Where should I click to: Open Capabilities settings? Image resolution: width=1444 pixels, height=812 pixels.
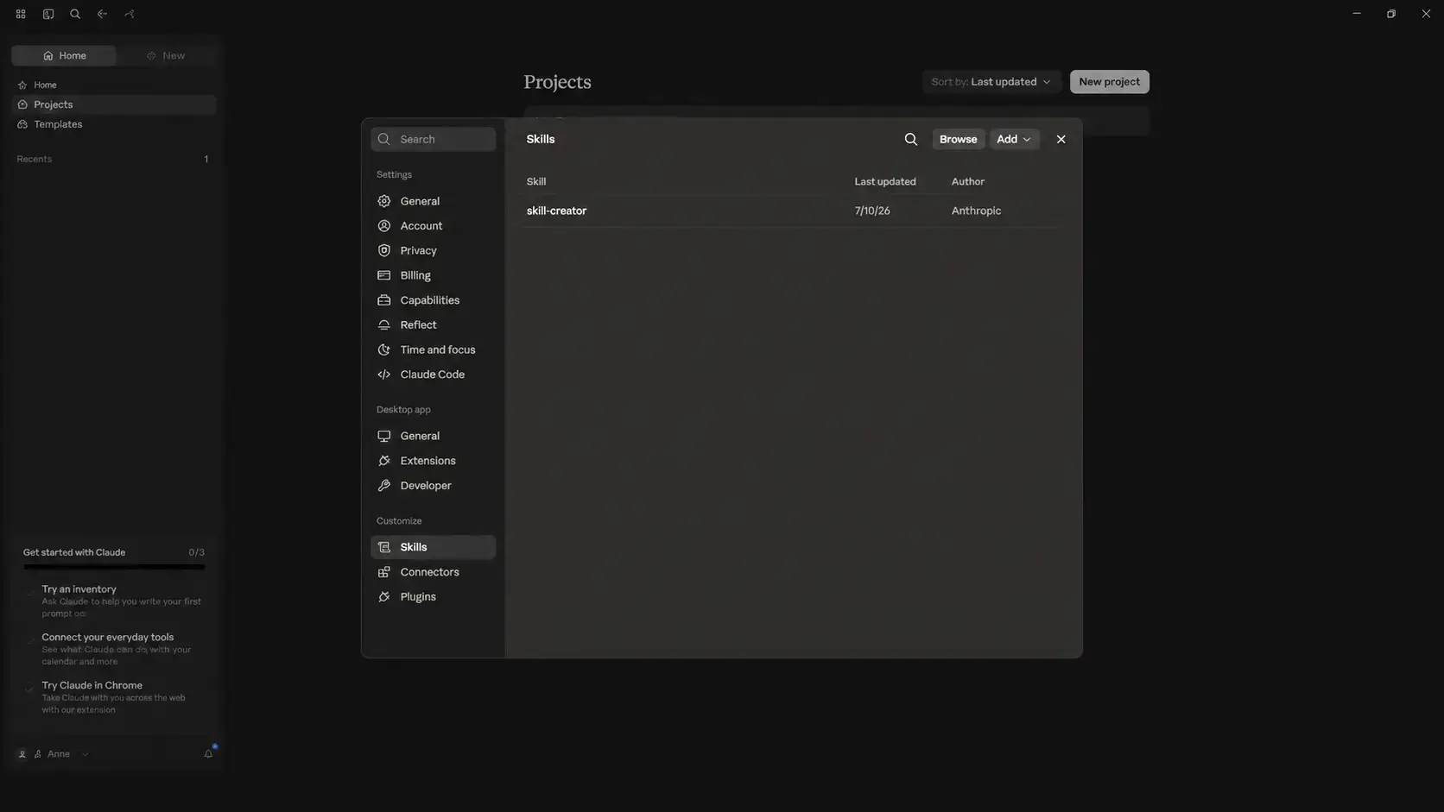tap(433, 300)
